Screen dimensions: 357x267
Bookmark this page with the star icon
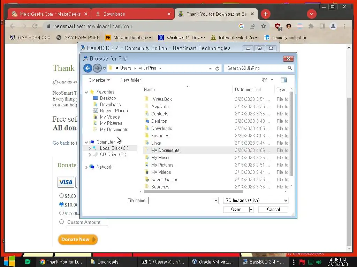click(264, 26)
